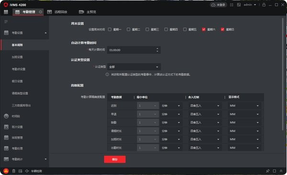Viewport: 287px width, 175px height.
Task: Close the 考勤管理 tab
Action: (41, 12)
